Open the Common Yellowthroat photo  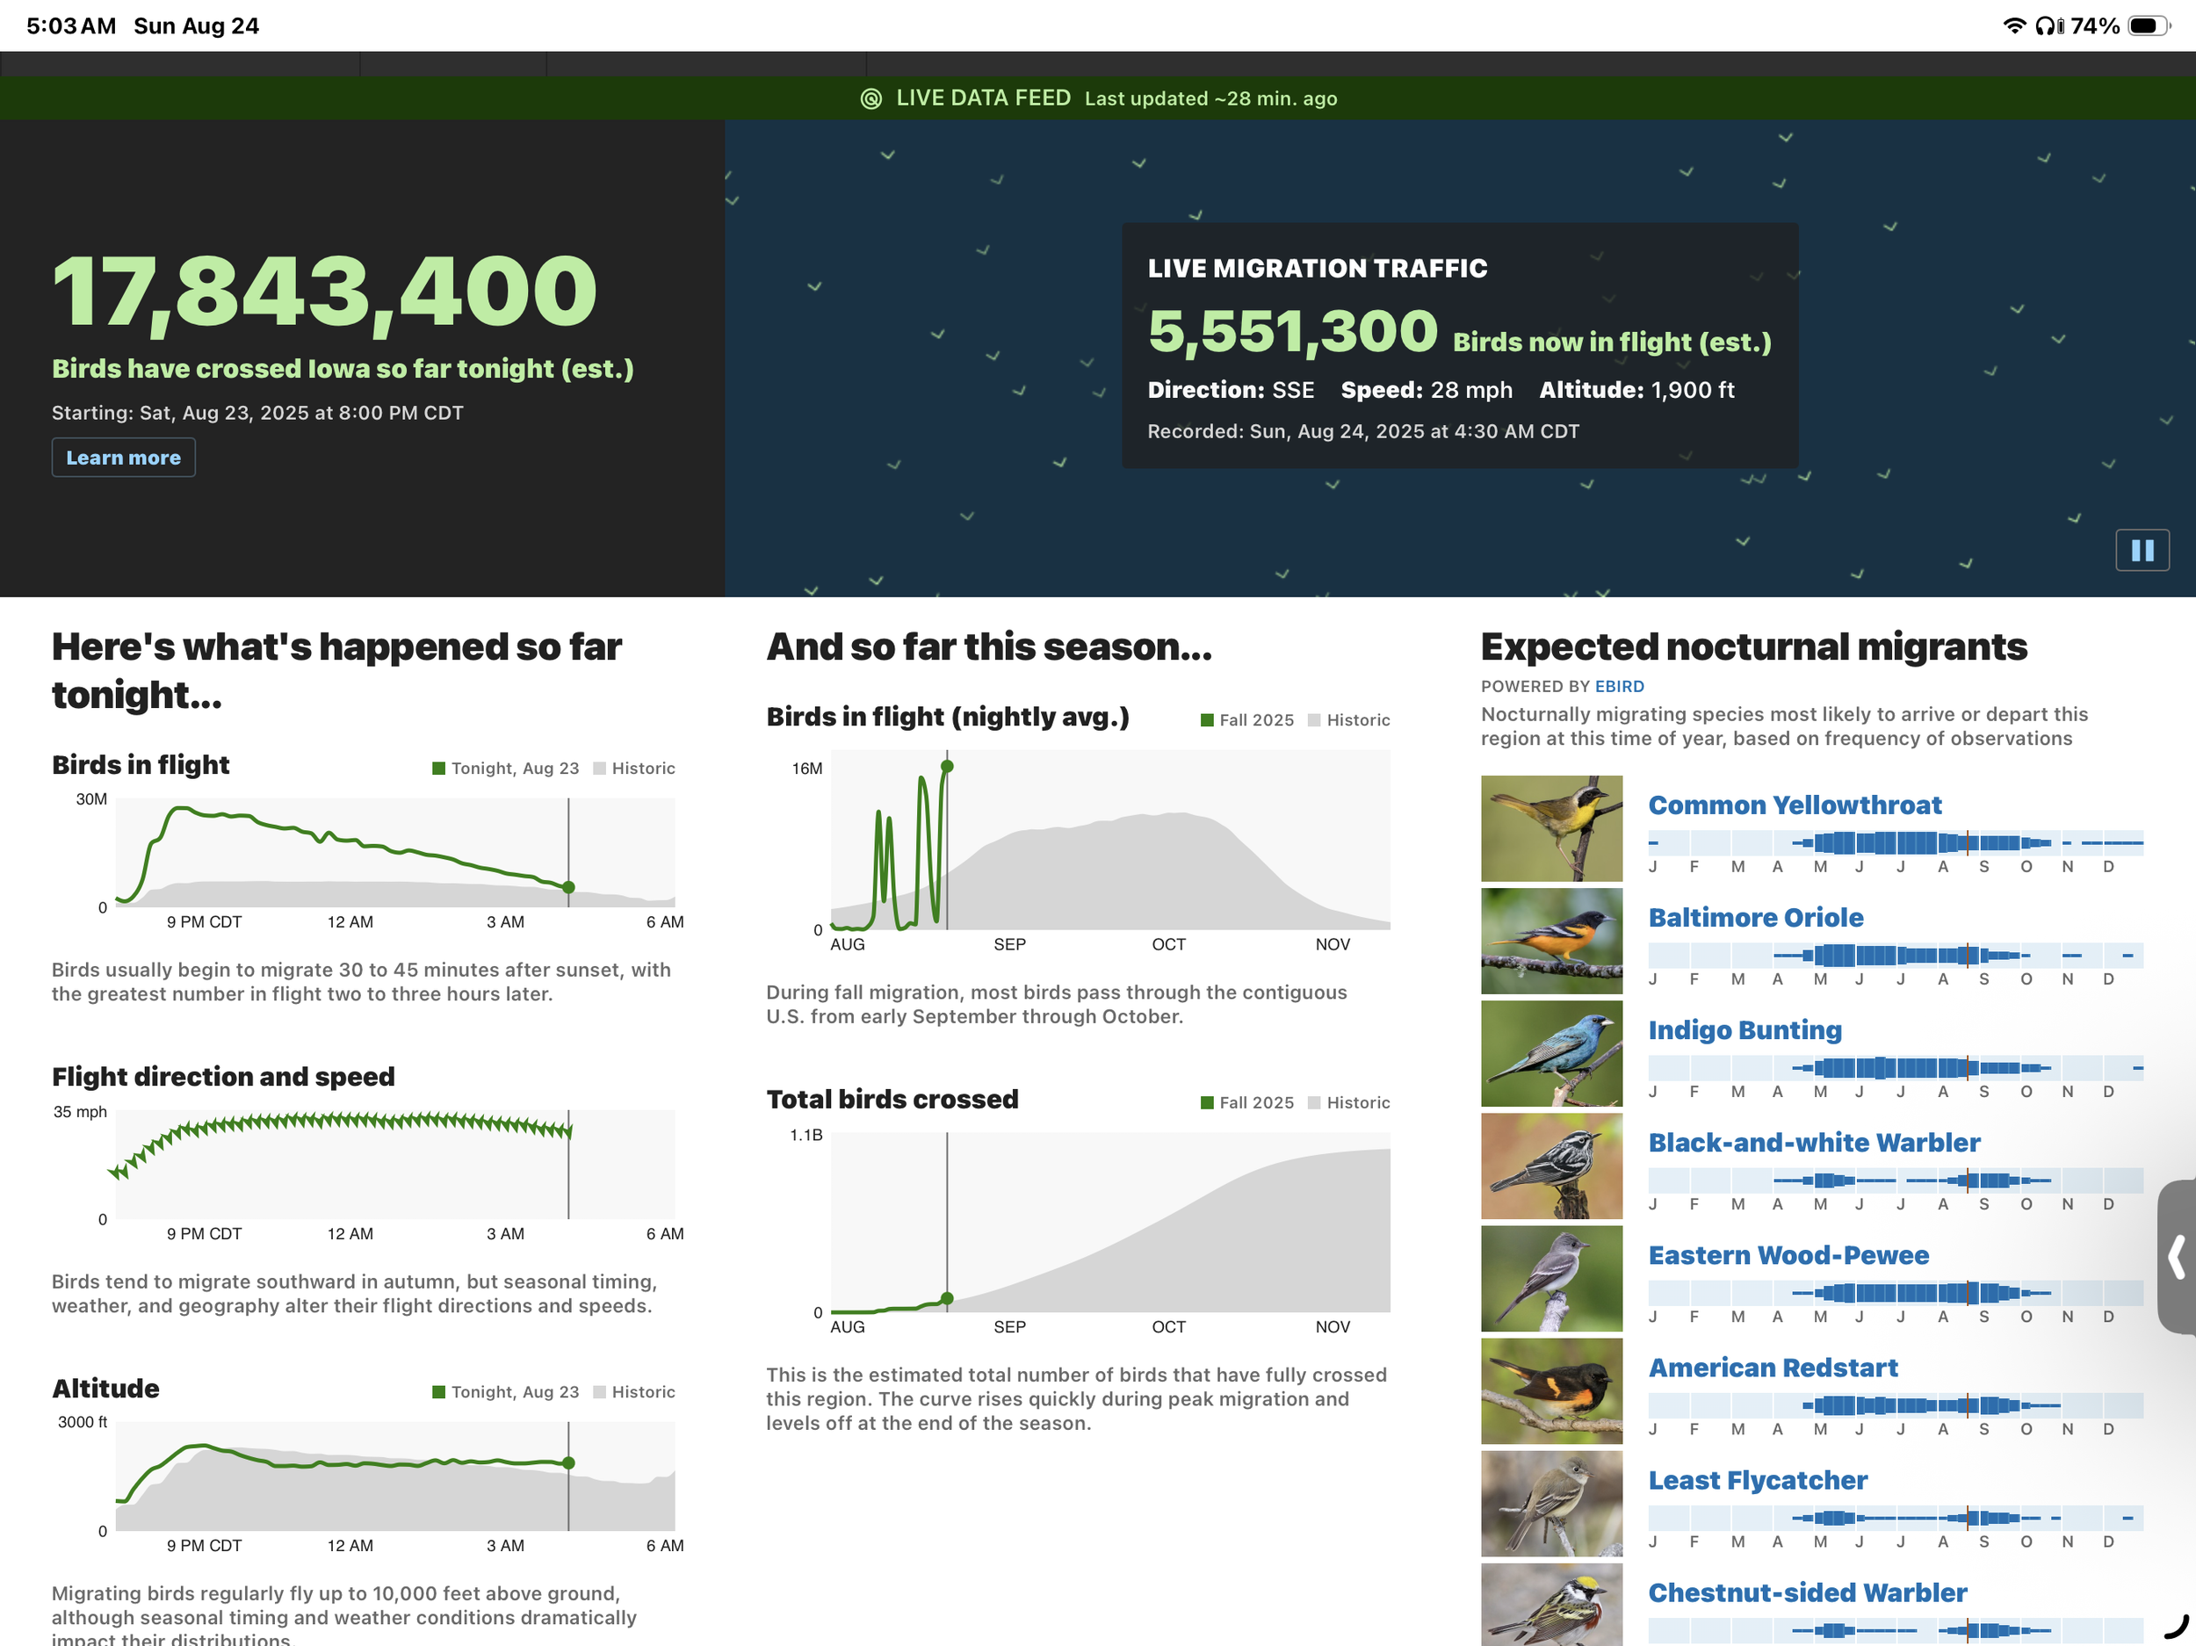1550,828
